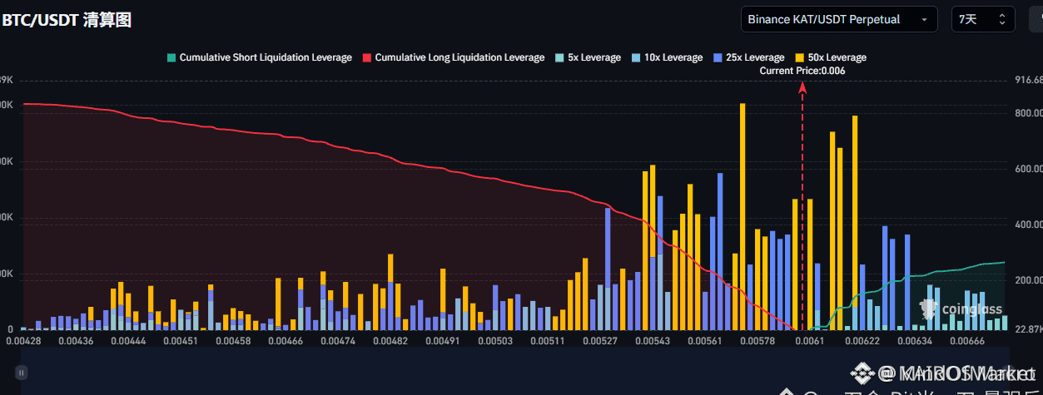Click x-axis label 0.00511
Image resolution: width=1043 pixels, height=395 pixels.
(x=547, y=341)
